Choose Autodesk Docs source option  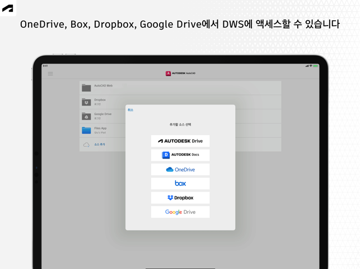click(180, 155)
